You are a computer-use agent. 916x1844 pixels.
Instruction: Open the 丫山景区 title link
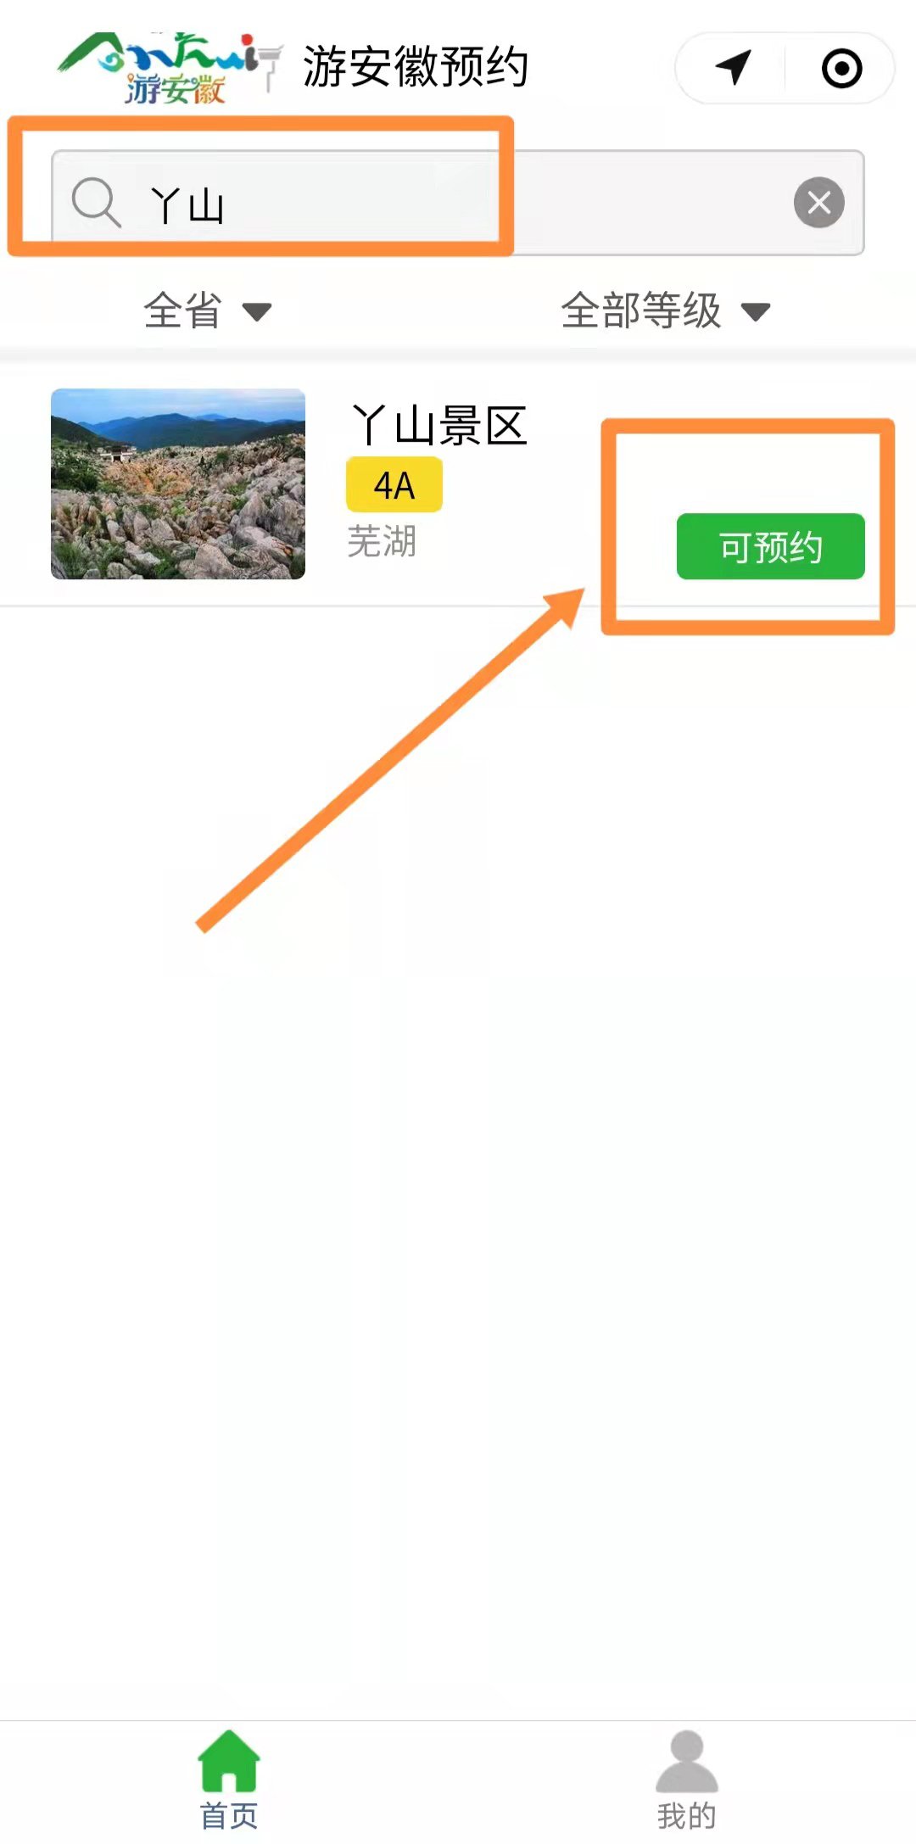tap(439, 425)
